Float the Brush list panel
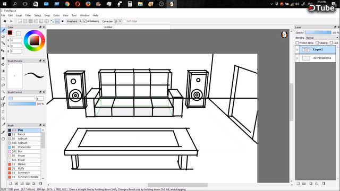 [x=40, y=125]
